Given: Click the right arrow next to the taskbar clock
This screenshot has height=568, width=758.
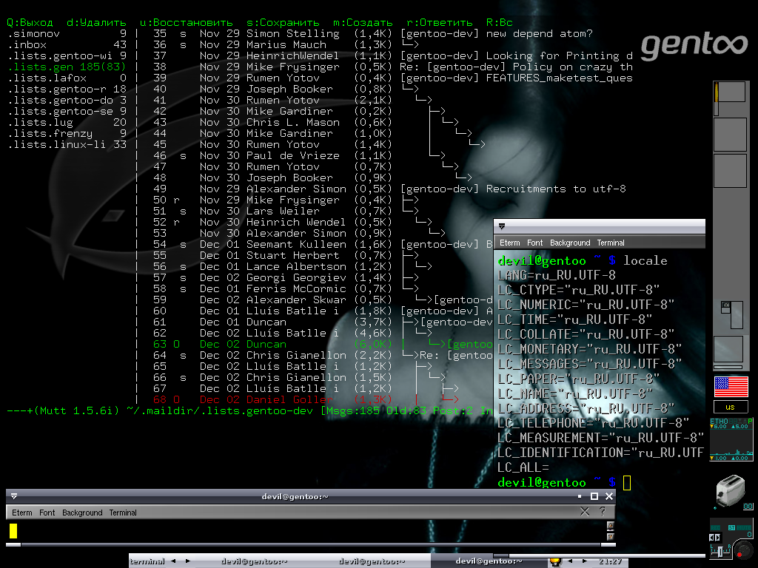Looking at the screenshot, I should [586, 561].
